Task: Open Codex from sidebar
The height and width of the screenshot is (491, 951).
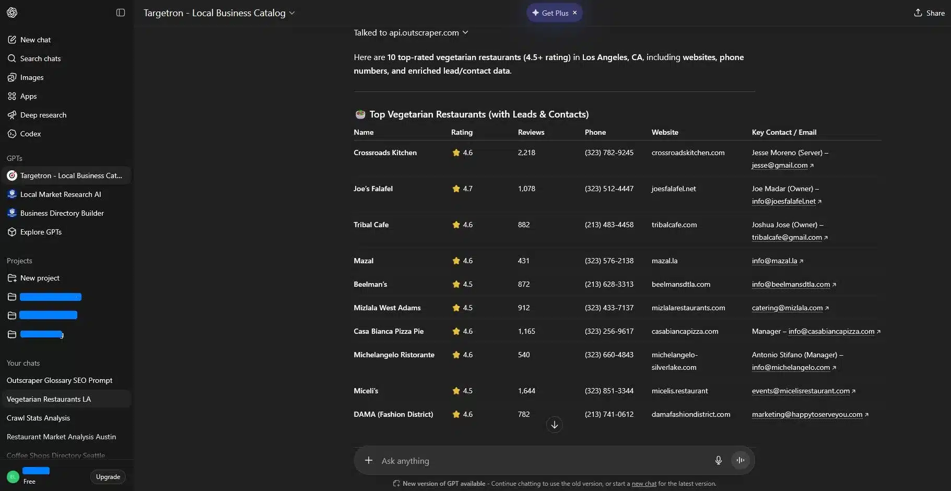Action: 30,134
